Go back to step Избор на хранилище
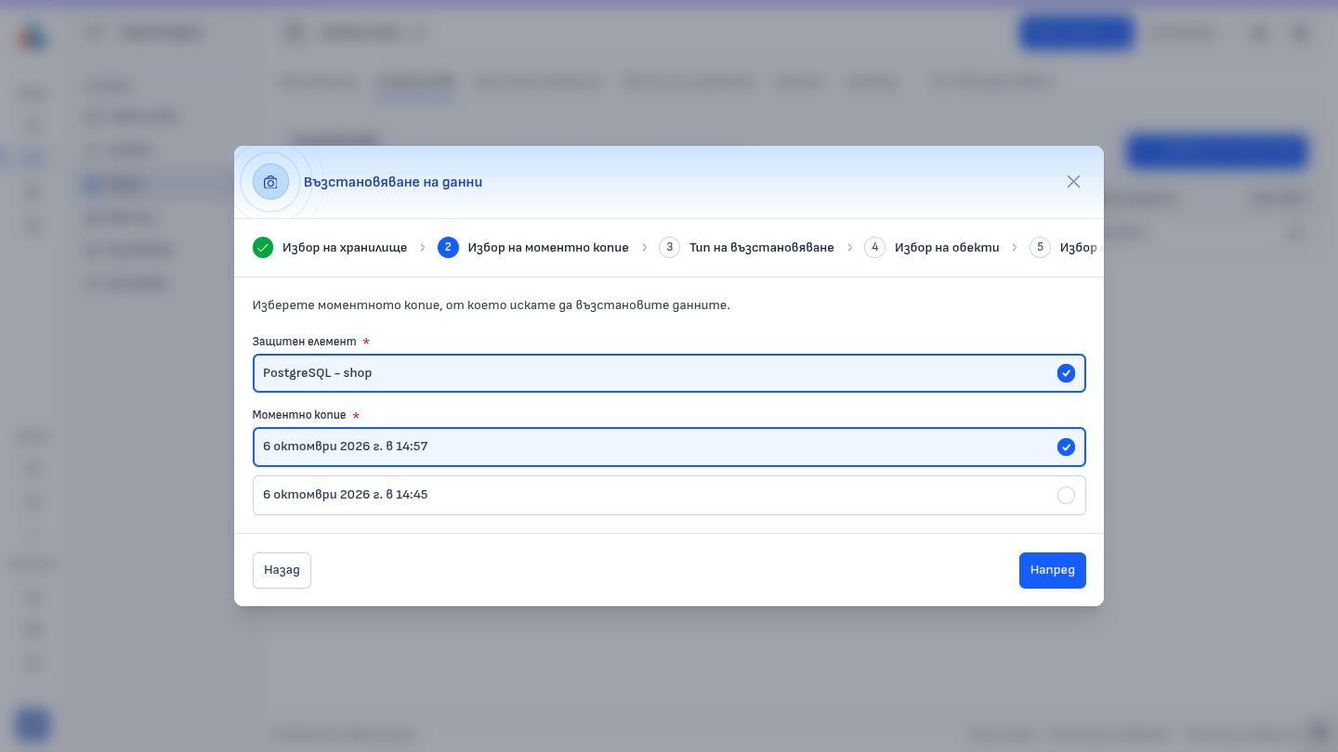 (330, 248)
